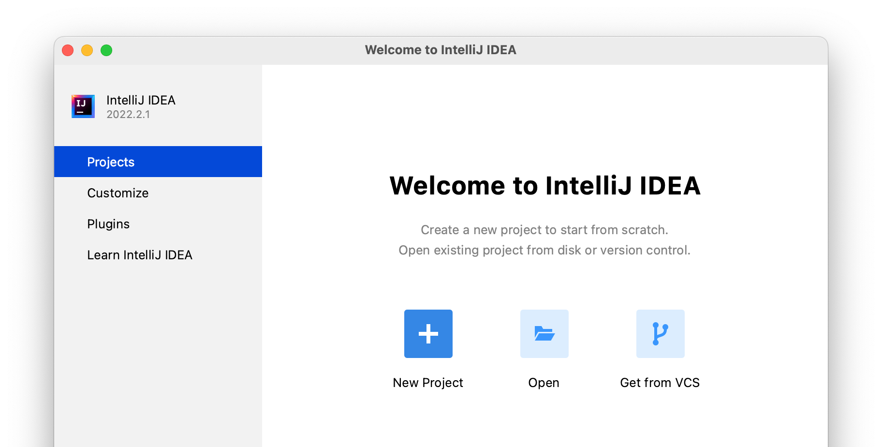Click the IntelliJ IDEA logo icon

pyautogui.click(x=83, y=106)
